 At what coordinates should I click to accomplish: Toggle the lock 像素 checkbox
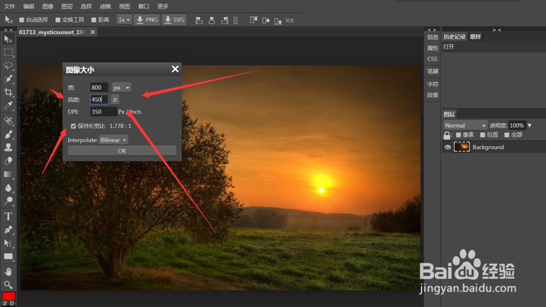coord(458,135)
